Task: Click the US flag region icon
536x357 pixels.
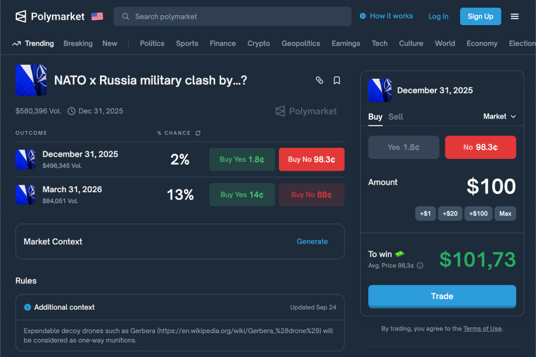Action: point(97,16)
